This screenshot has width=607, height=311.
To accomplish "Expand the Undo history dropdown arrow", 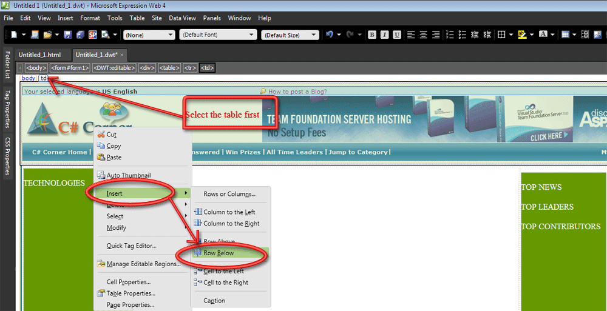I will (x=339, y=35).
